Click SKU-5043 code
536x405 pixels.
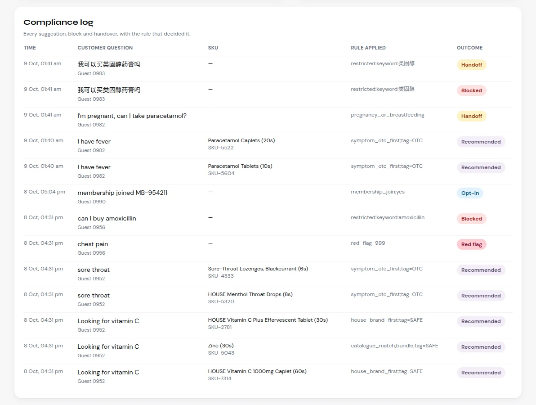pos(221,353)
